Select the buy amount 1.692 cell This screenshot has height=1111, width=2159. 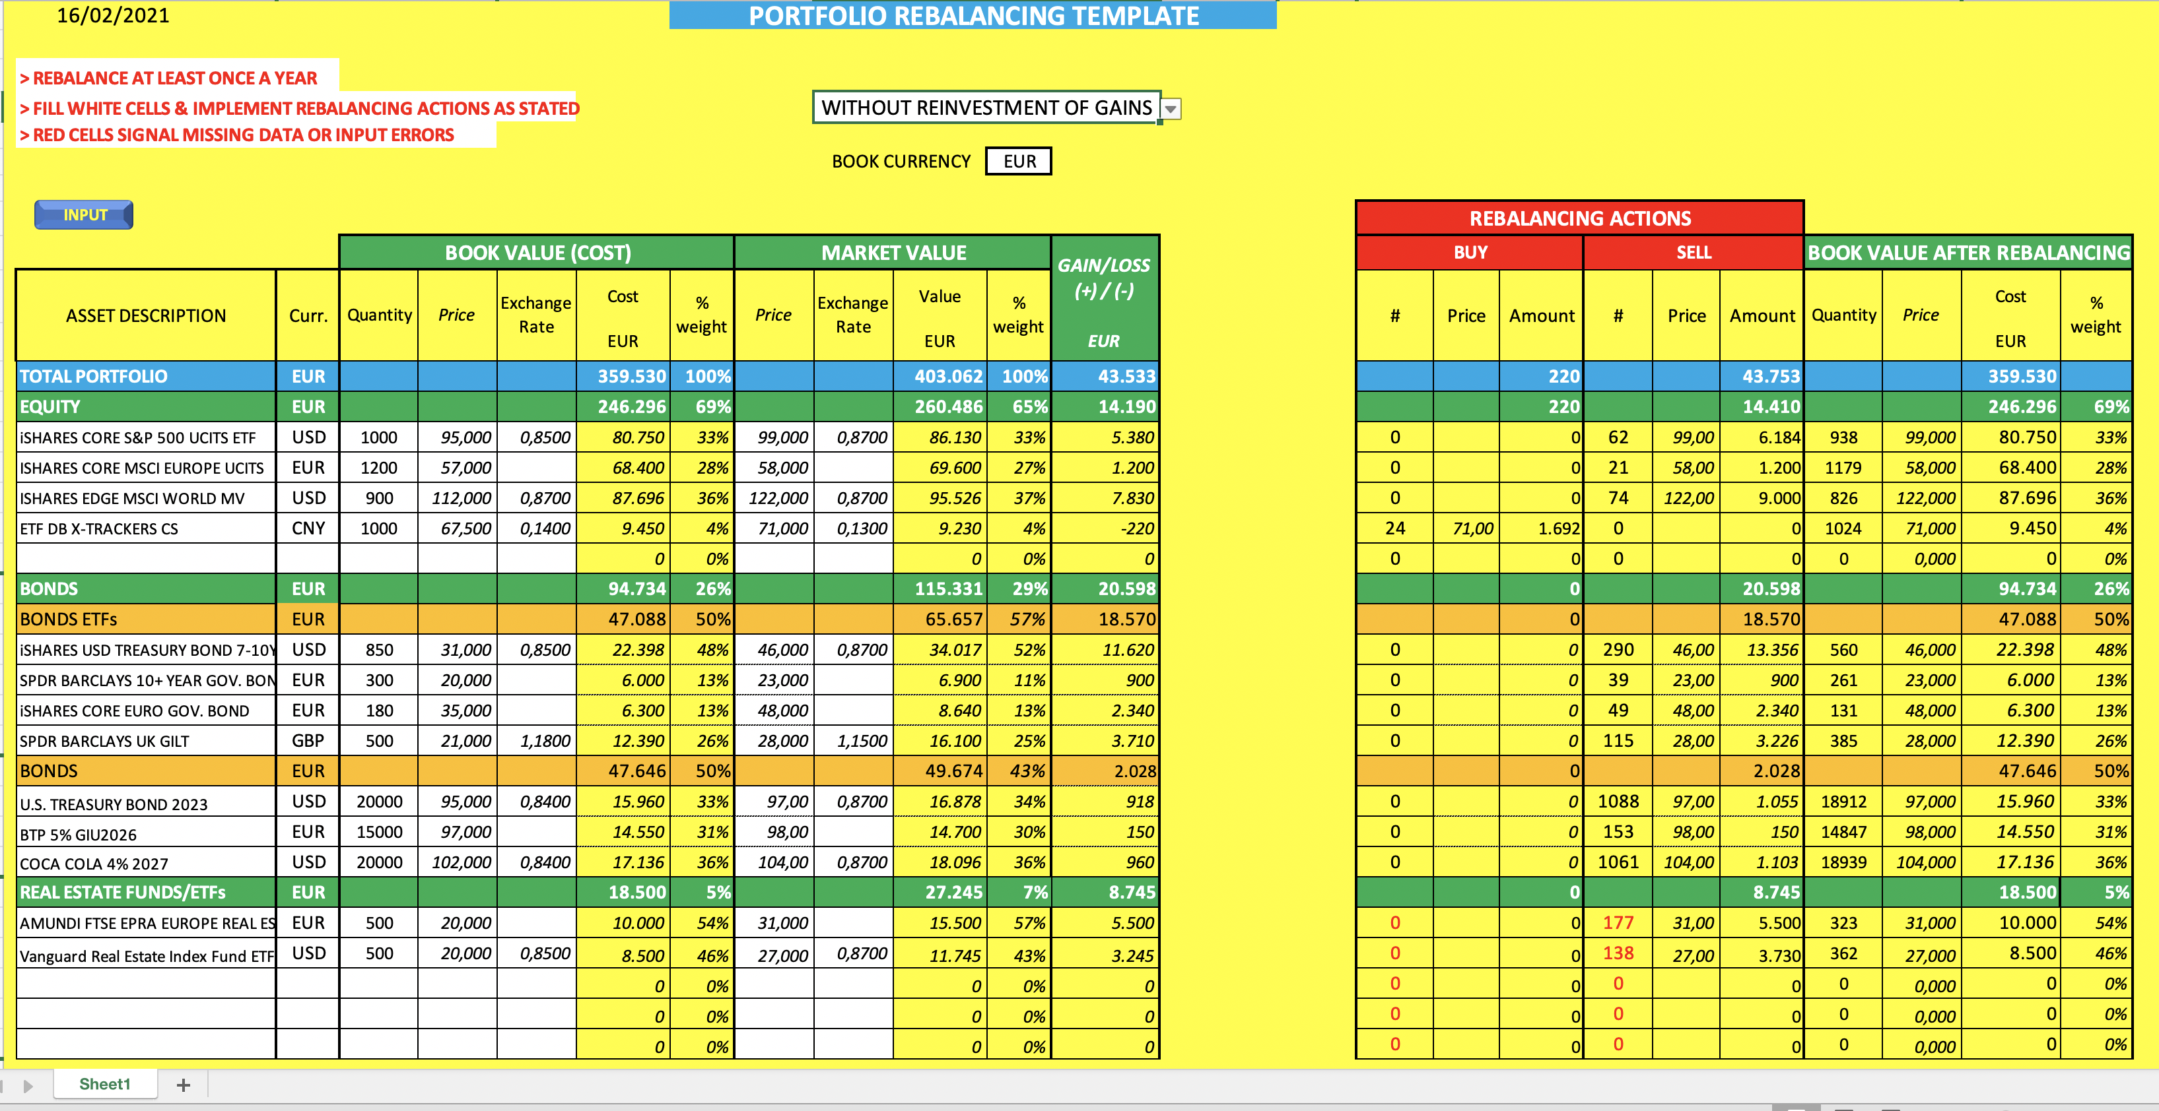1541,528
